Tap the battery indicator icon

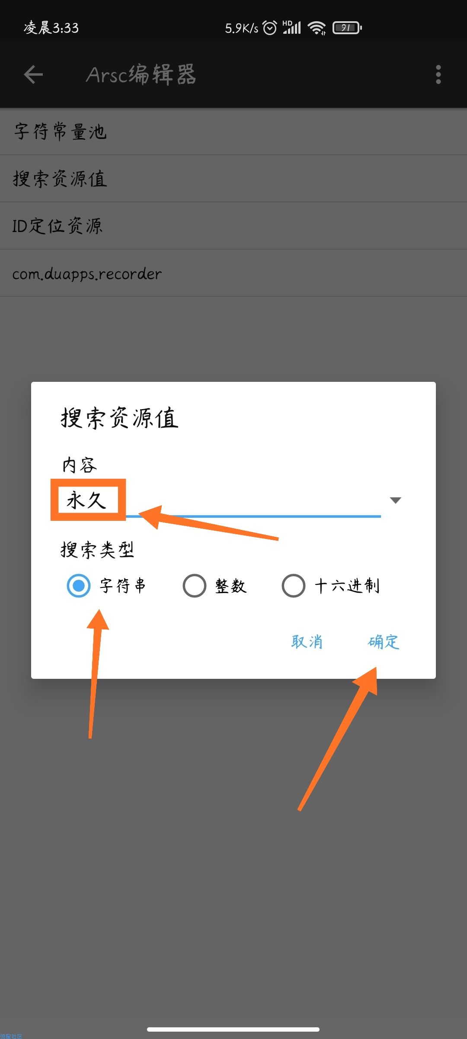(x=347, y=28)
